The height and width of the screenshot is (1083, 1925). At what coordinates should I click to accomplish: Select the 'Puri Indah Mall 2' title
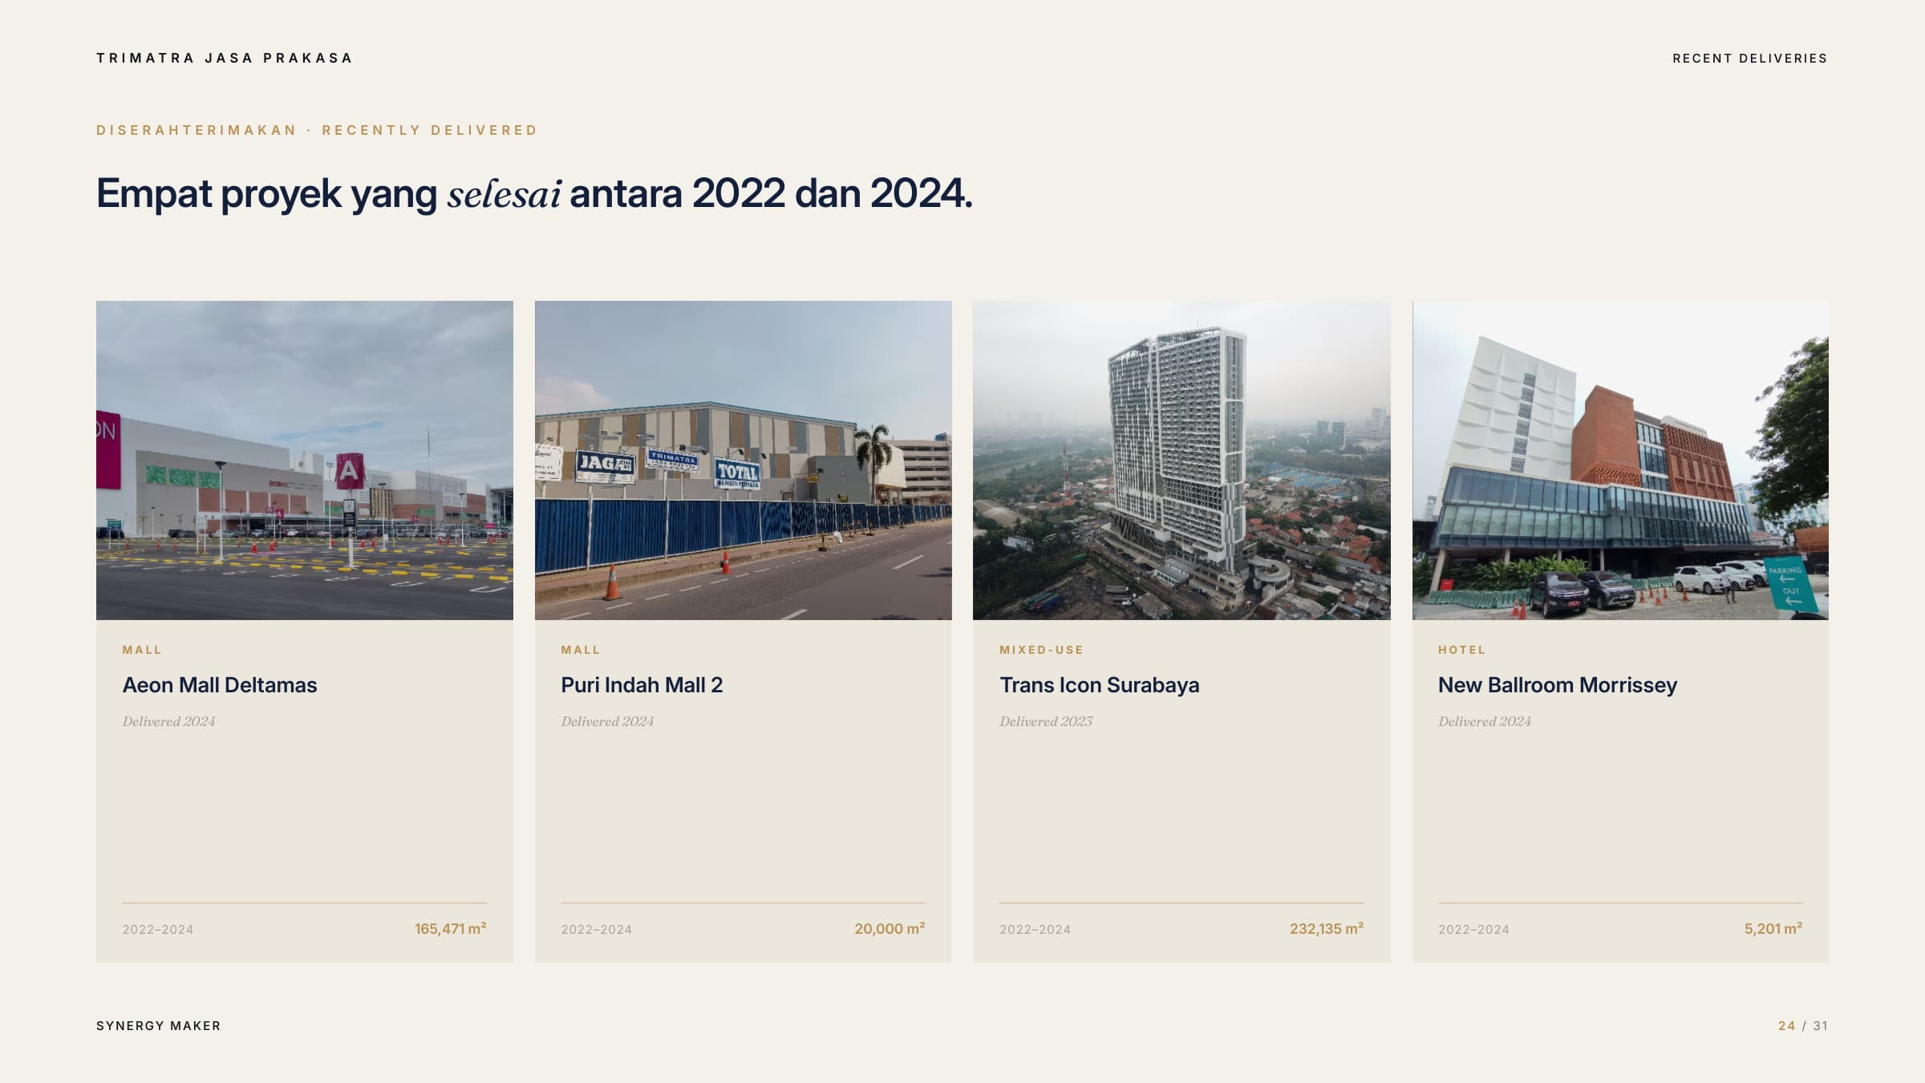tap(642, 685)
